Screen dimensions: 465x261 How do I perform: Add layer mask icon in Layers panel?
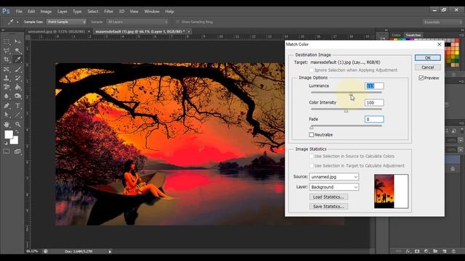417,252
